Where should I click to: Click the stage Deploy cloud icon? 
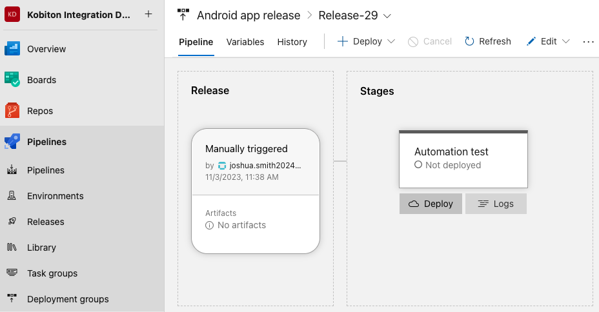tap(414, 204)
